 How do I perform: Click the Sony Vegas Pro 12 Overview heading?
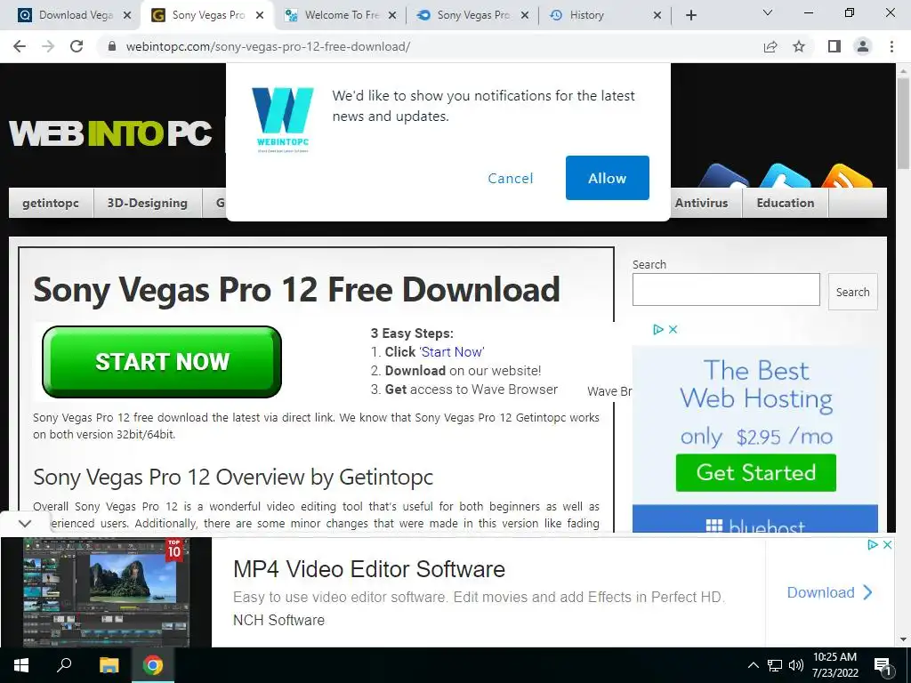tap(233, 477)
